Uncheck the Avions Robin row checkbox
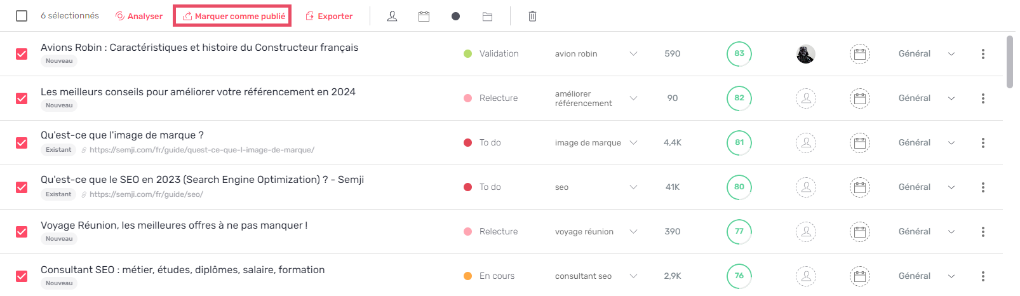This screenshot has height=296, width=1020. click(22, 54)
